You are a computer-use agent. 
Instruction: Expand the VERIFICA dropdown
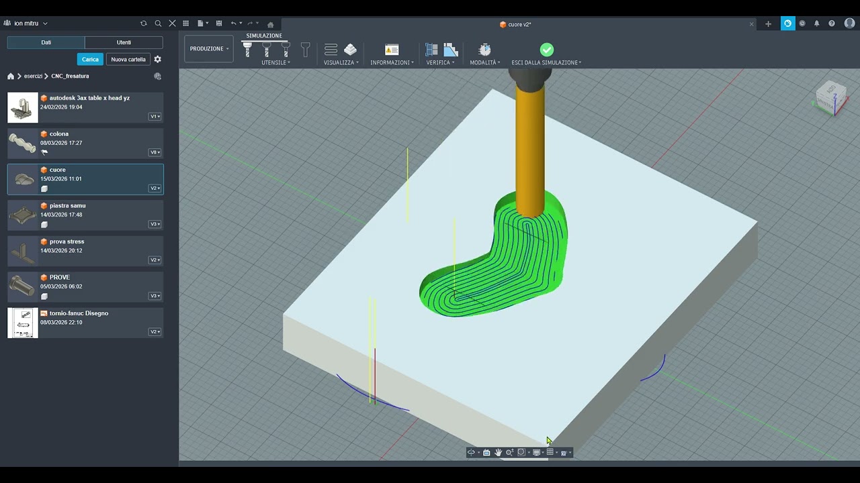tap(440, 62)
